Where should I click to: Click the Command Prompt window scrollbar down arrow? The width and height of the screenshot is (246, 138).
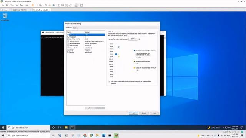point(165,95)
